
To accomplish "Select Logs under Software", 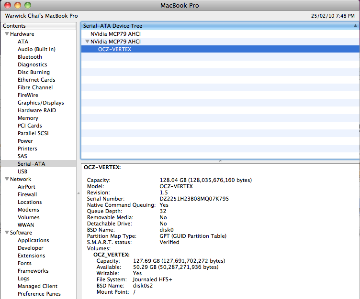I will tap(23, 278).
